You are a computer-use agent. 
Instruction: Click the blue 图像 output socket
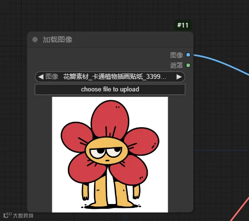tap(188, 55)
